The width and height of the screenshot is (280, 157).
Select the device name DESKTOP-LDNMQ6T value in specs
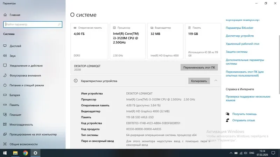(x=139, y=93)
